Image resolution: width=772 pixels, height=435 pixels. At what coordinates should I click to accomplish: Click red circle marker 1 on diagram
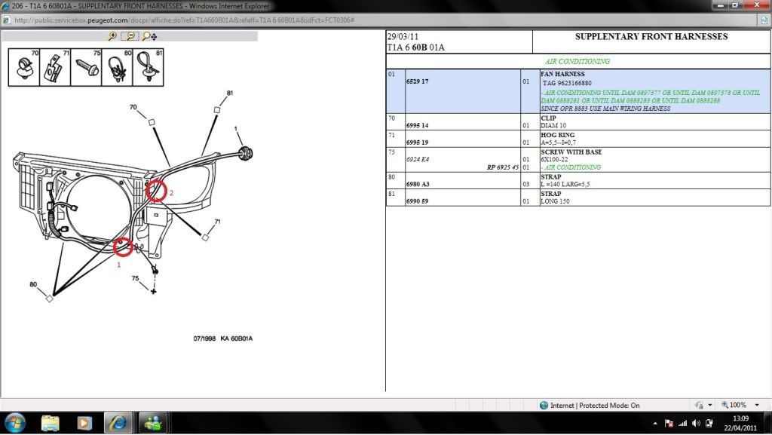[123, 247]
